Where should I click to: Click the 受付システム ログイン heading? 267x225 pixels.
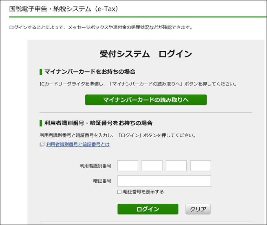[x=146, y=54]
